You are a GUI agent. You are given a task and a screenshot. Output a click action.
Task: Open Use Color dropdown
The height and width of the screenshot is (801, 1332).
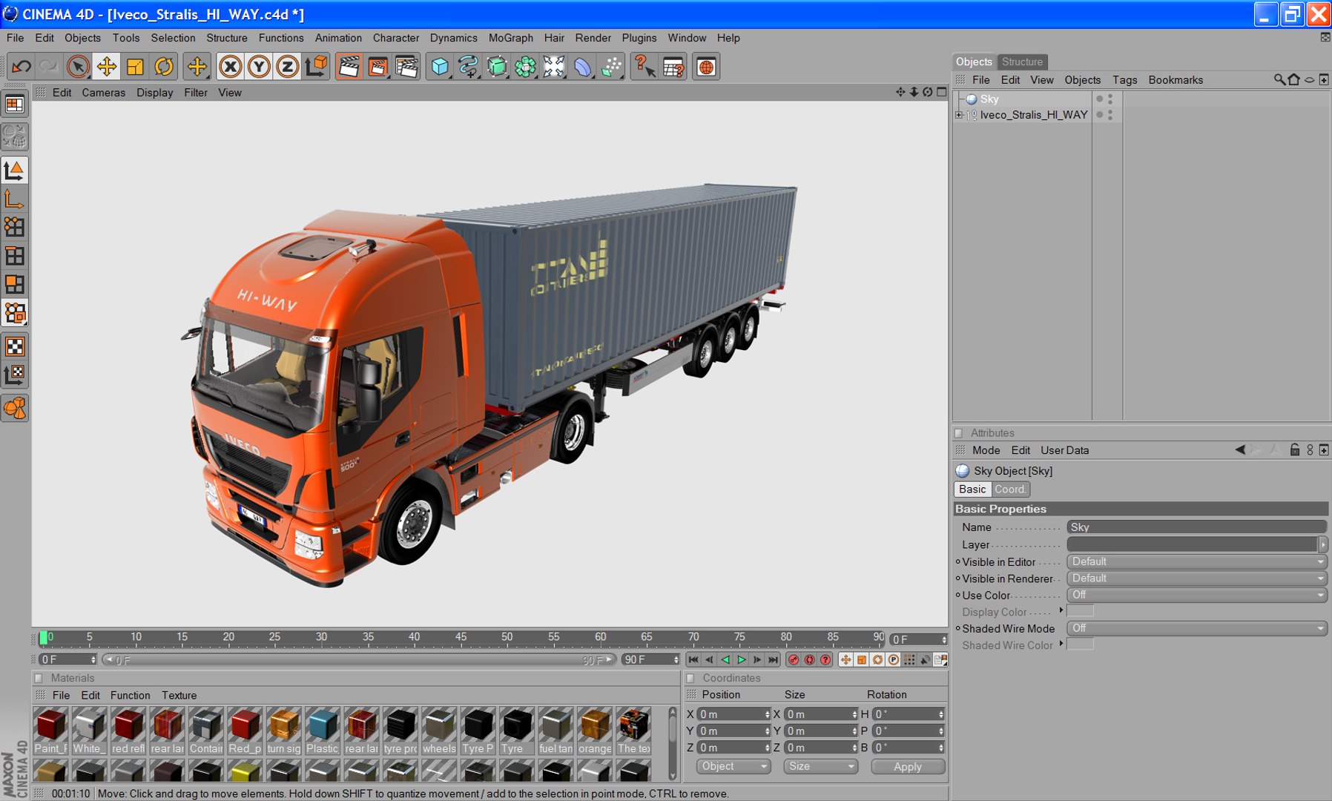click(1196, 595)
